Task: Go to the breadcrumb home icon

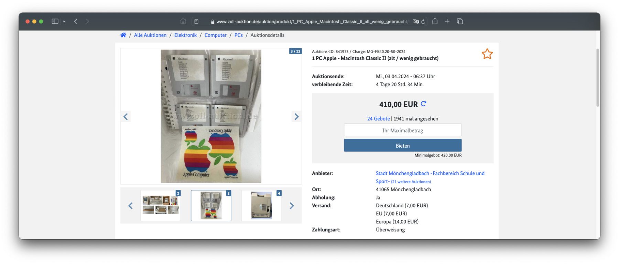Action: coord(123,35)
